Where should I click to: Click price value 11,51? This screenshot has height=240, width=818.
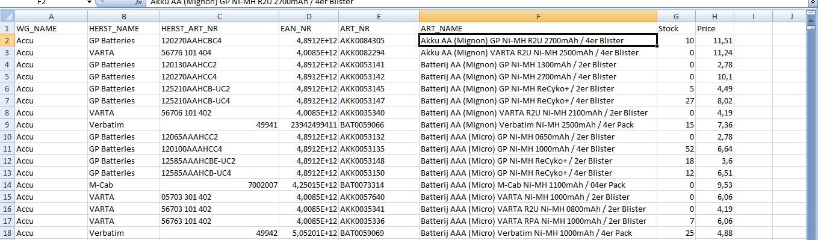click(x=714, y=40)
